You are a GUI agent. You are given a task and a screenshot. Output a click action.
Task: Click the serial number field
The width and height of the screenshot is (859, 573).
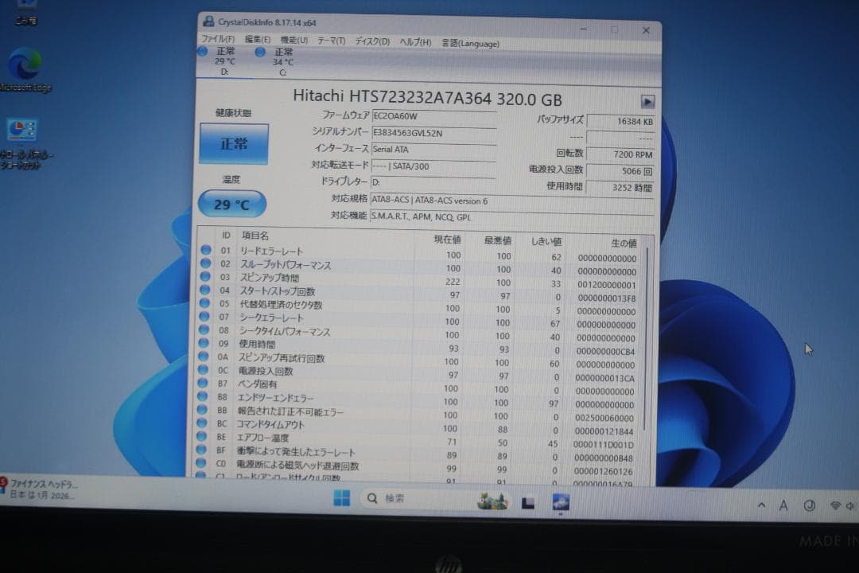click(434, 133)
